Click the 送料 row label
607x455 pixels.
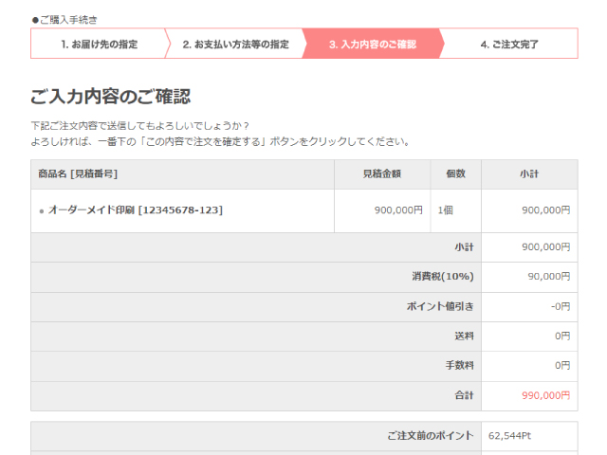464,336
